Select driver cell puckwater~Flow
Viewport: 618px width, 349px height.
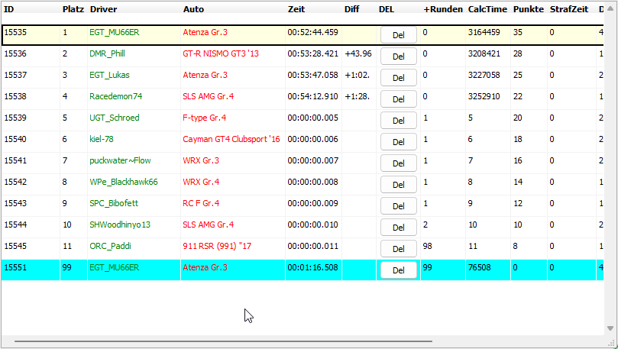coord(121,160)
